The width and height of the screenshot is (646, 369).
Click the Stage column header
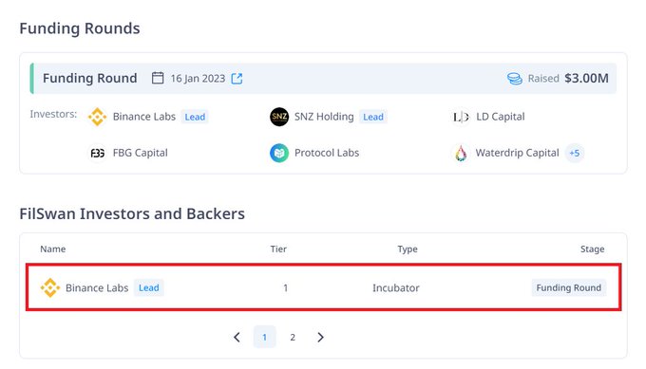click(593, 249)
